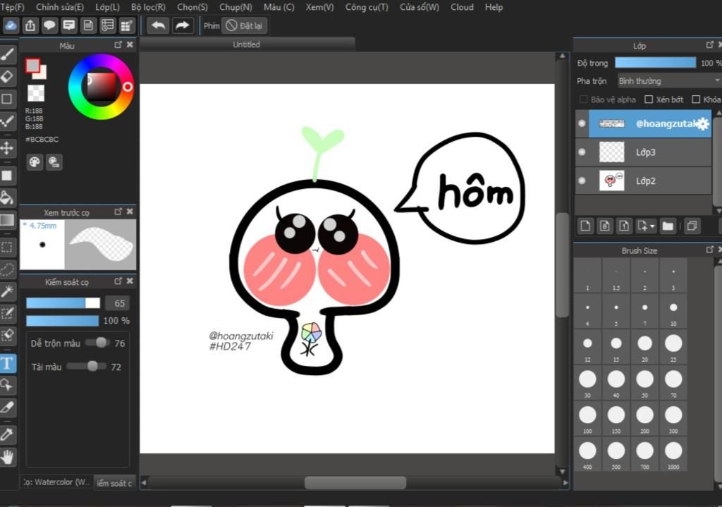
Task: Expand the add-layer dropdown arrow
Action: pyautogui.click(x=653, y=226)
